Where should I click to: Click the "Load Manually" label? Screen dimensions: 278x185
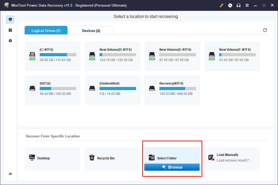(x=227, y=155)
